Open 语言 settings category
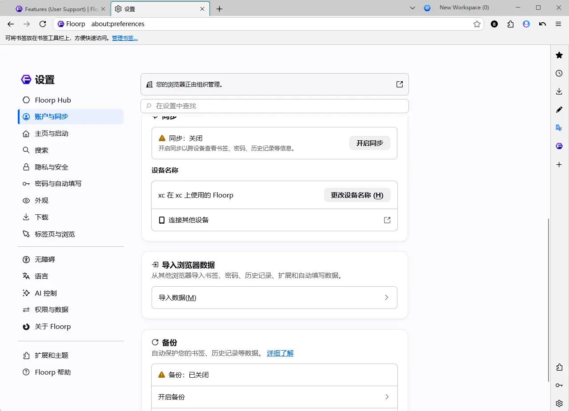Image resolution: width=569 pixels, height=411 pixels. (71, 276)
